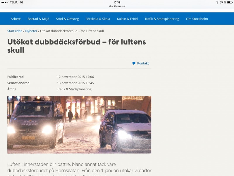Go to Startsidan via breadcrumb
Image resolution: width=234 pixels, height=176 pixels.
15,31
